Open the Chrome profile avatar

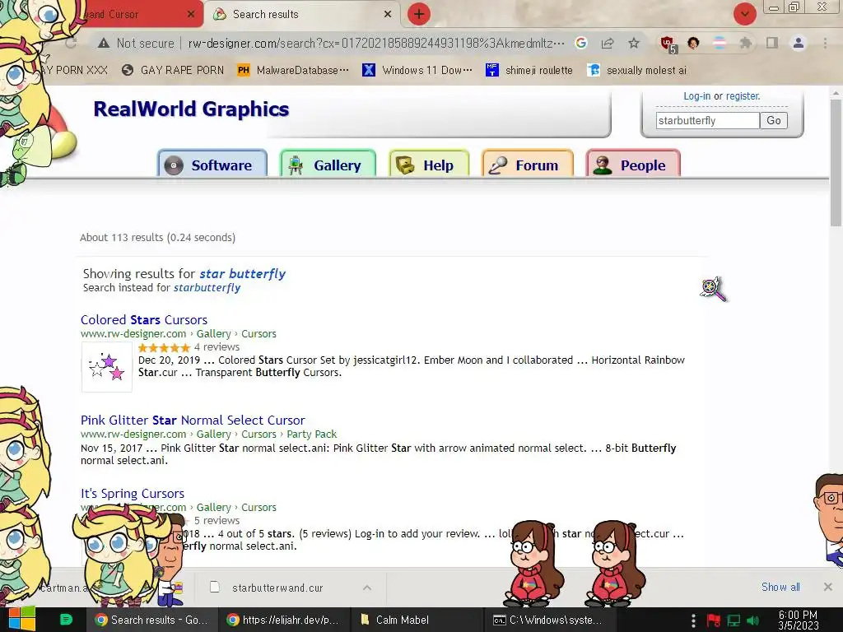[799, 43]
